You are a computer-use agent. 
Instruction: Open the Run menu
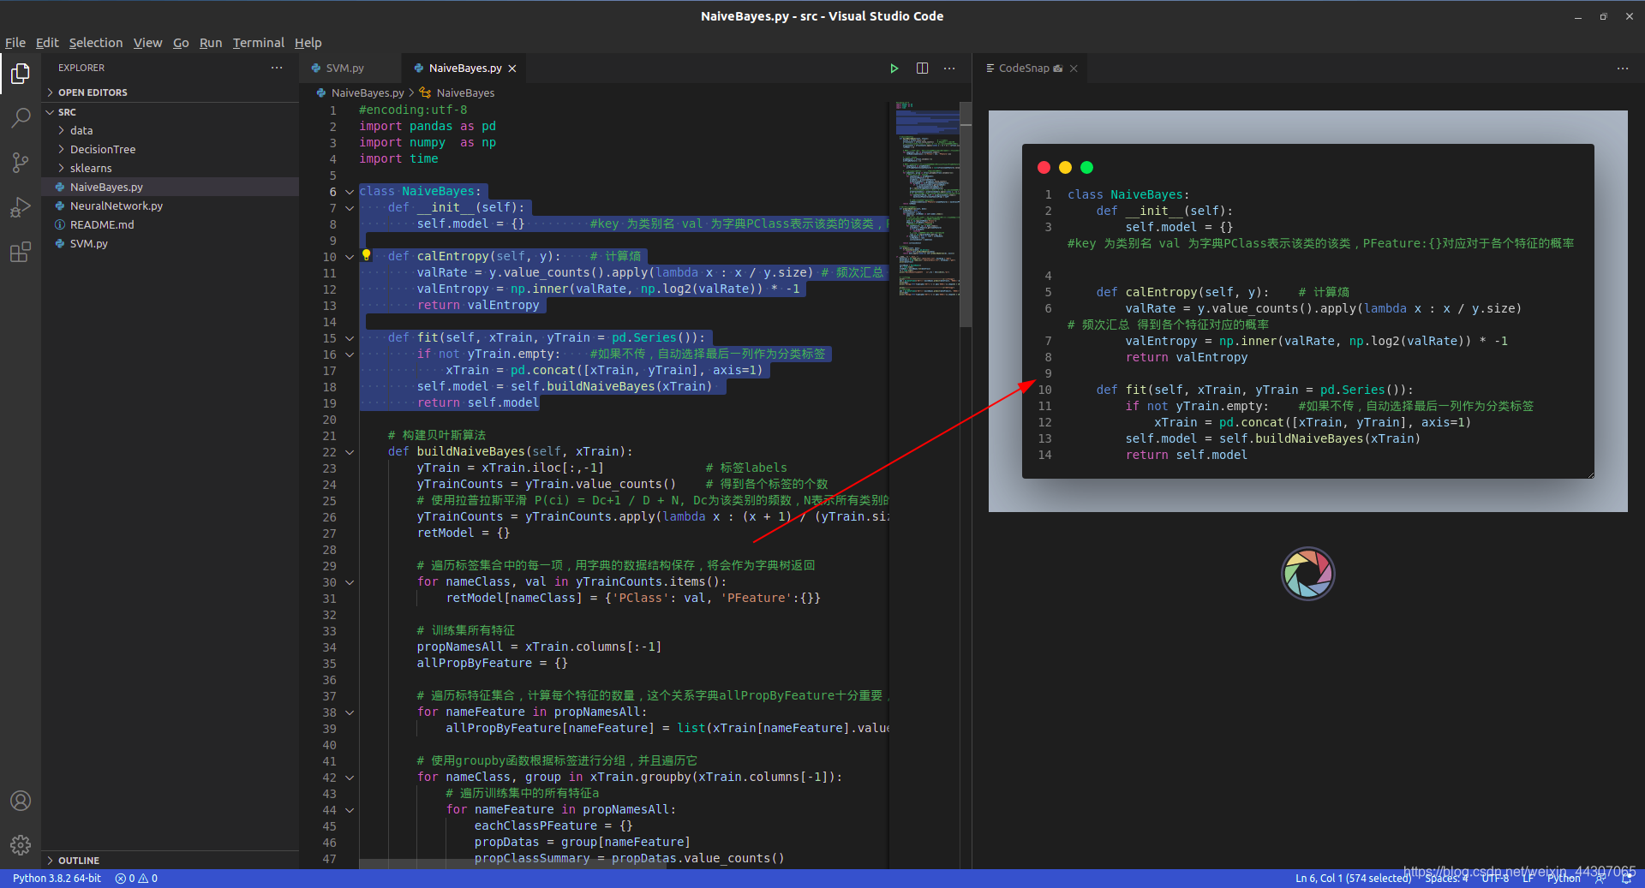click(x=211, y=43)
